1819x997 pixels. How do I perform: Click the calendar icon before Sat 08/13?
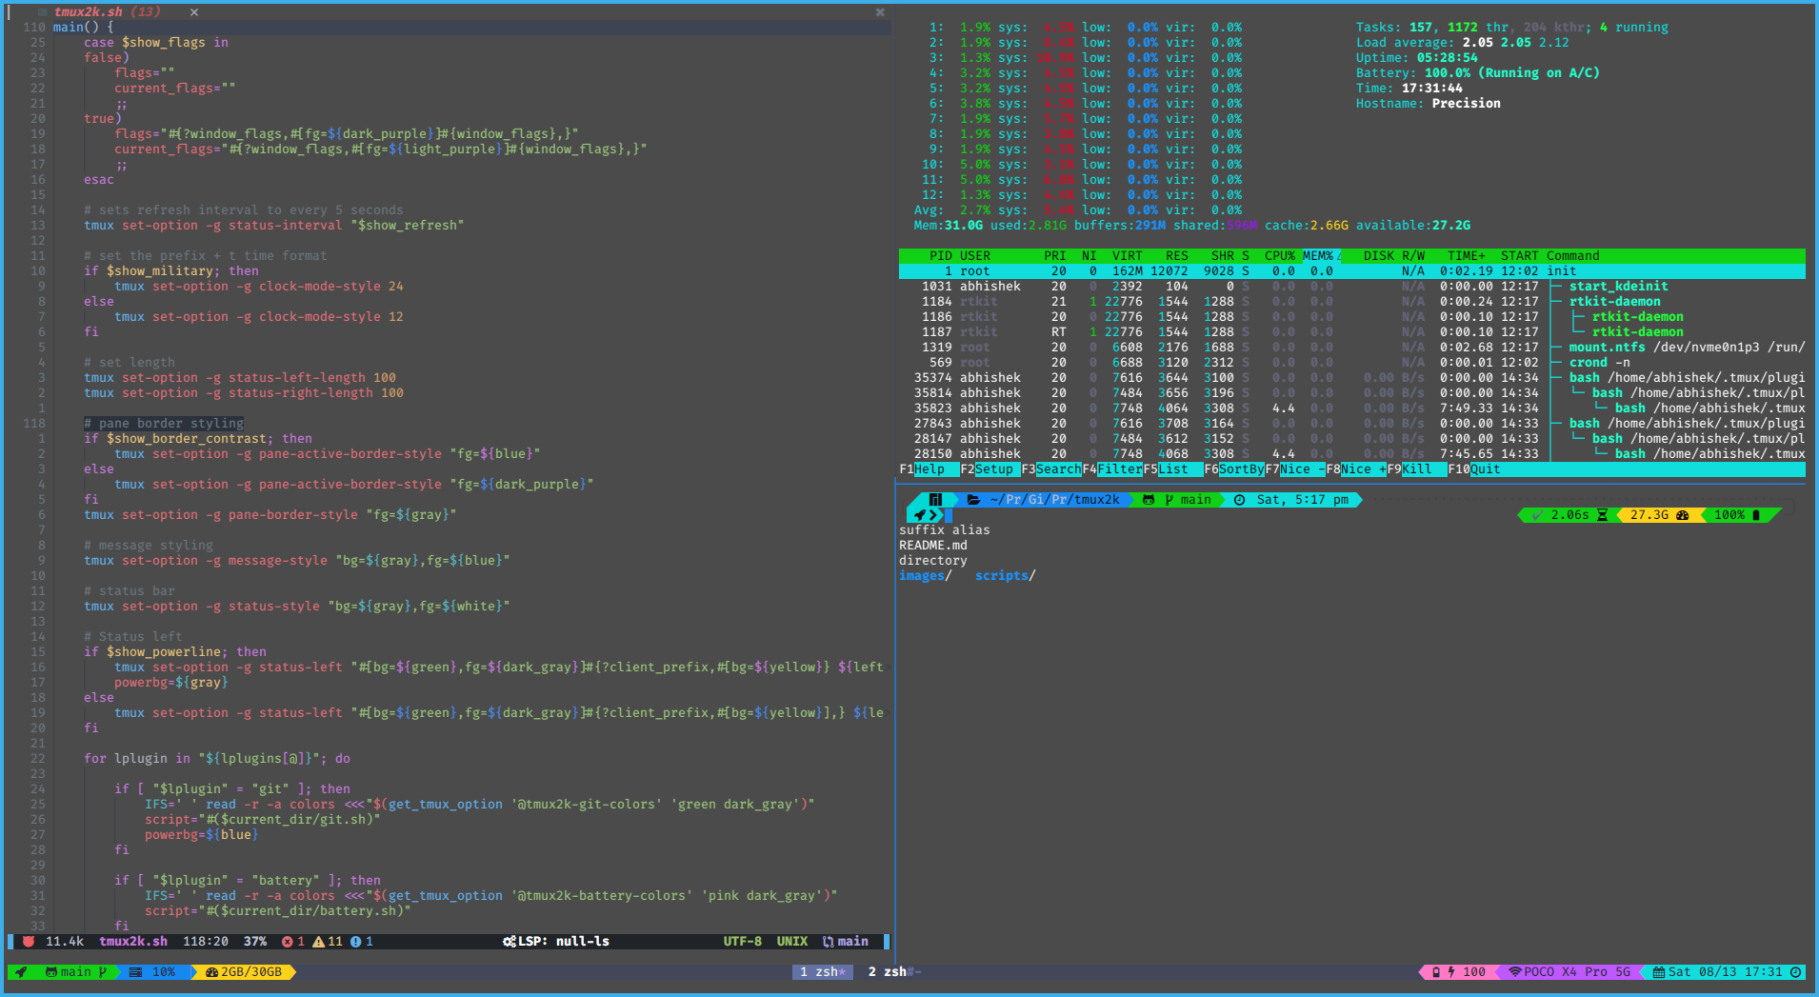tap(1659, 972)
